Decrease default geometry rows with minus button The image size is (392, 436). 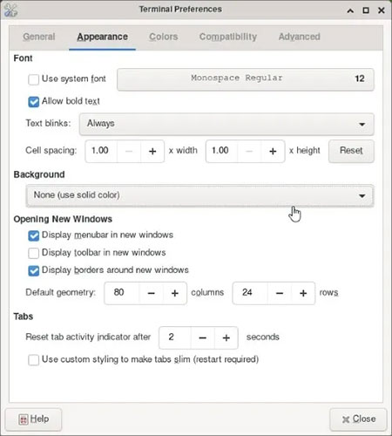280,293
